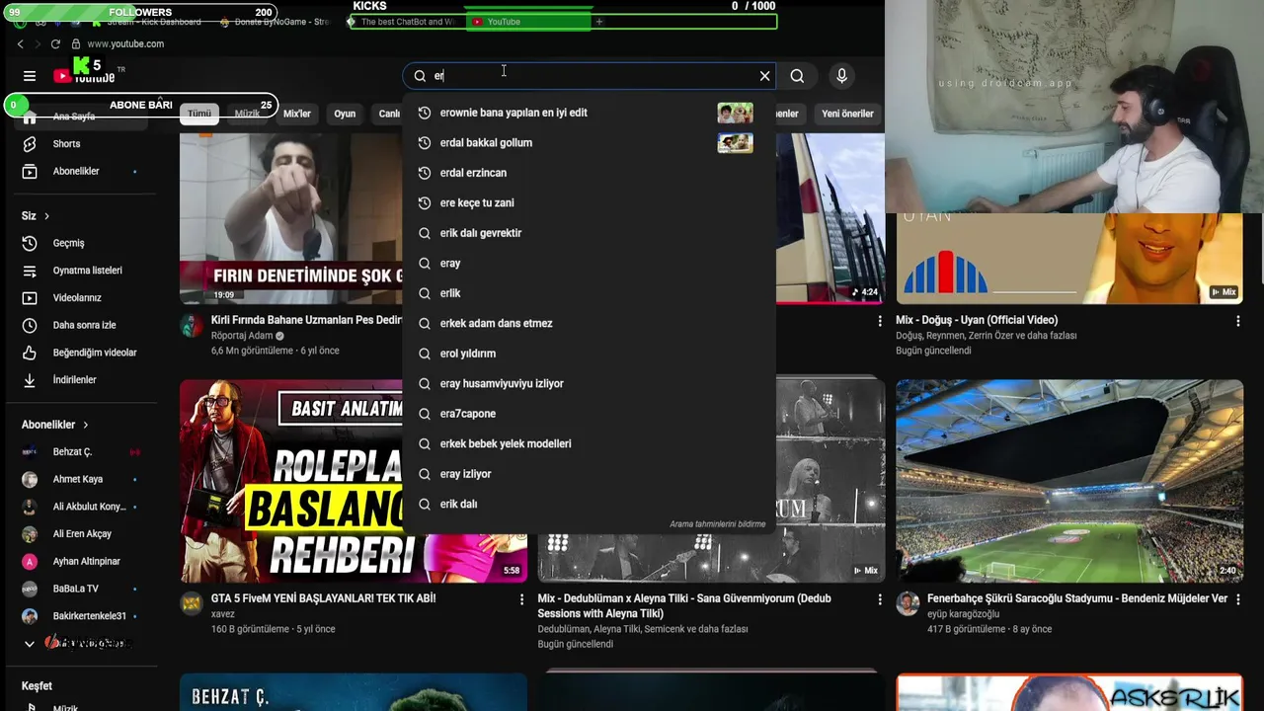Switch to the Donate ByNoGame browser tab
The height and width of the screenshot is (711, 1264).
[276, 22]
